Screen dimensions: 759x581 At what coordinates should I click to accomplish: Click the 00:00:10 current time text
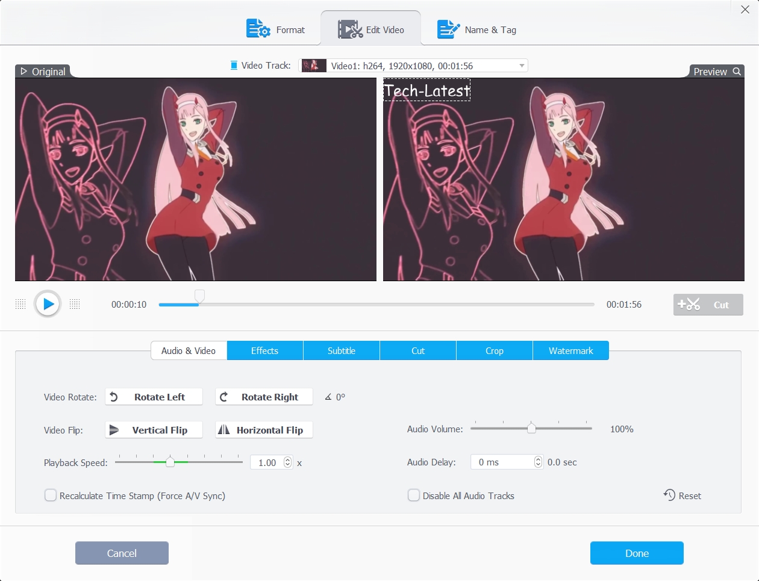[x=129, y=304]
